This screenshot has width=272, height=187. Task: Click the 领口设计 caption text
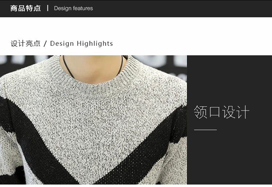pos(222,112)
